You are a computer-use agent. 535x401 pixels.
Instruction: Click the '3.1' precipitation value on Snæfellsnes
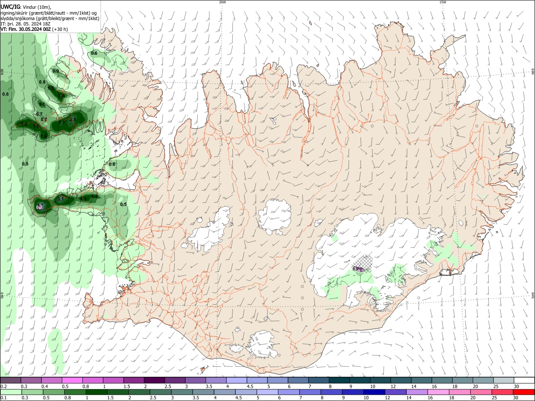click(x=61, y=199)
